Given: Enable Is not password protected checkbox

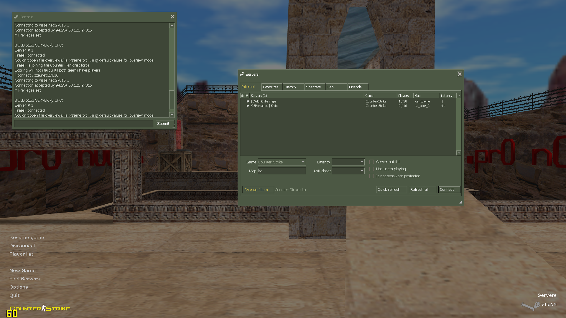Looking at the screenshot, I should tap(371, 176).
